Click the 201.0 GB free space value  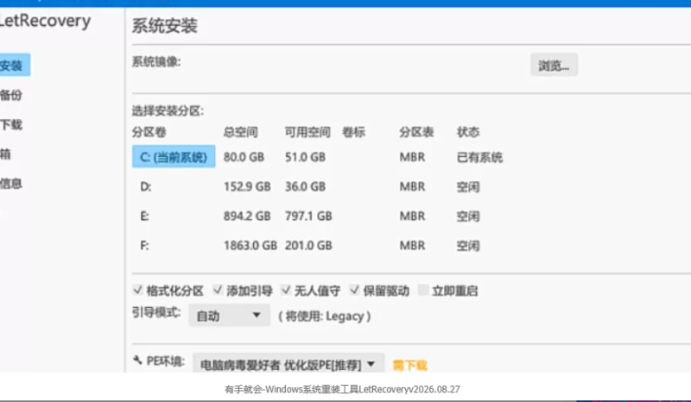pyautogui.click(x=308, y=246)
